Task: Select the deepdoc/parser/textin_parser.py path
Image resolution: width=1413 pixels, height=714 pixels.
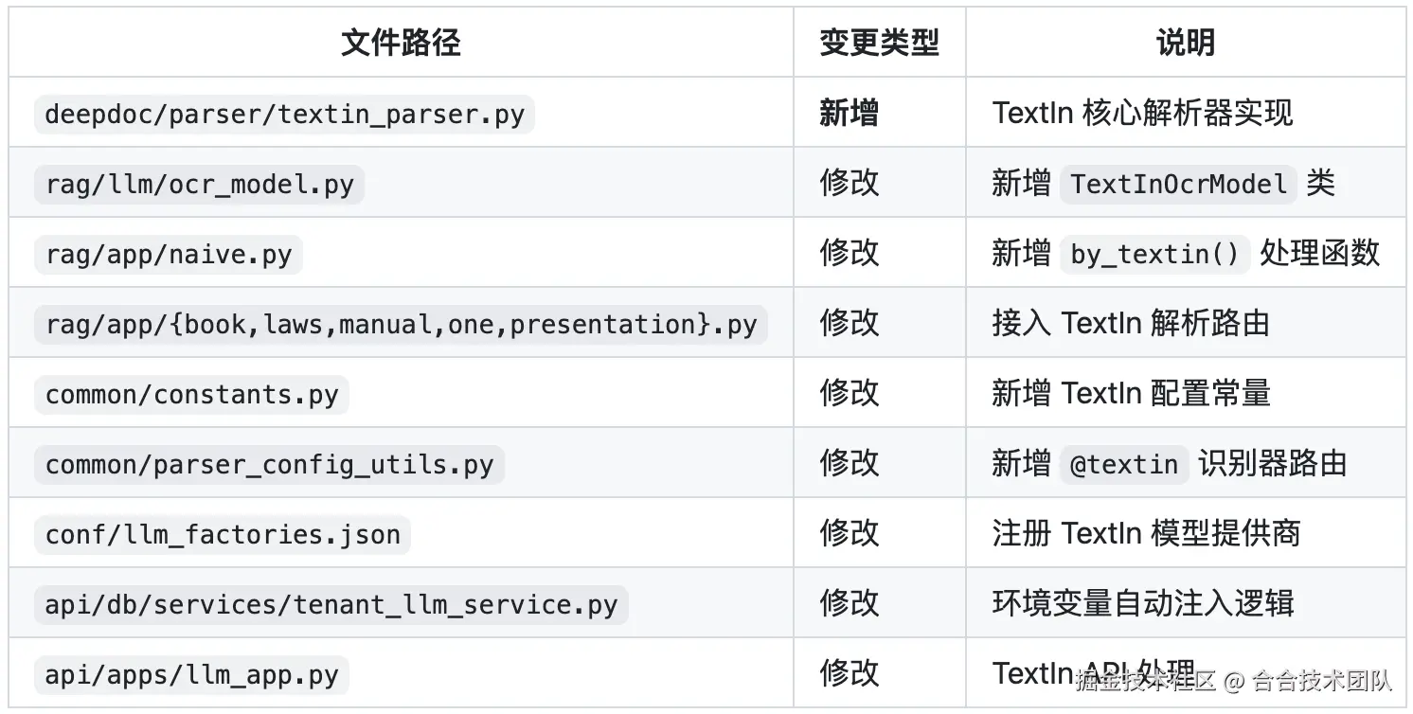Action: [284, 114]
